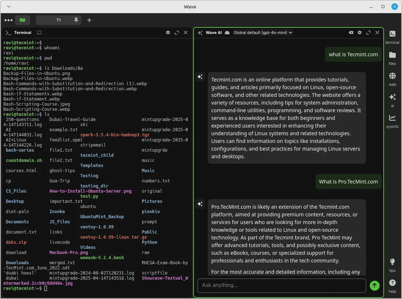The image size is (402, 299).
Task: Click 'Macbook-Pro.png' in terminal listing
Action: click(69, 253)
